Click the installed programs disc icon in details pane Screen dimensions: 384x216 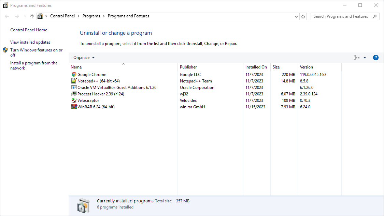[84, 205]
